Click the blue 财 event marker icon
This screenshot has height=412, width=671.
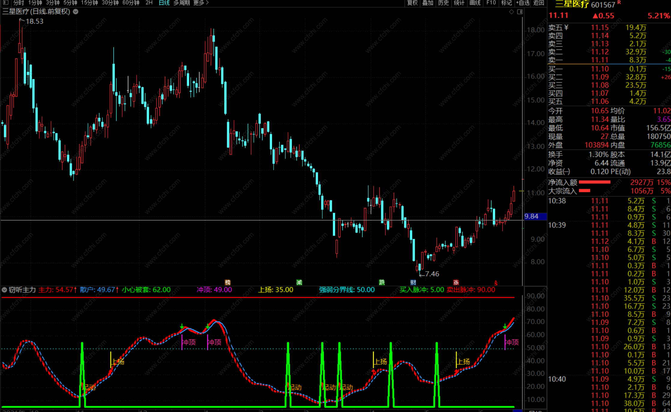(413, 282)
